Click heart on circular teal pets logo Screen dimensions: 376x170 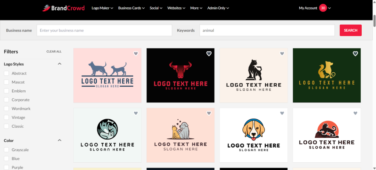pyautogui.click(x=135, y=113)
